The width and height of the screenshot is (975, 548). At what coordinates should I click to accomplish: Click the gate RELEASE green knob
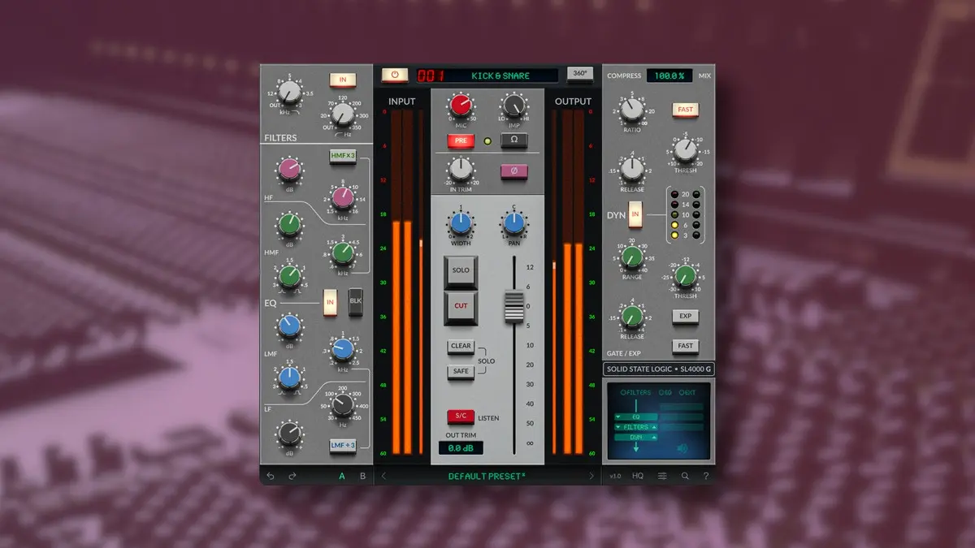click(x=631, y=316)
